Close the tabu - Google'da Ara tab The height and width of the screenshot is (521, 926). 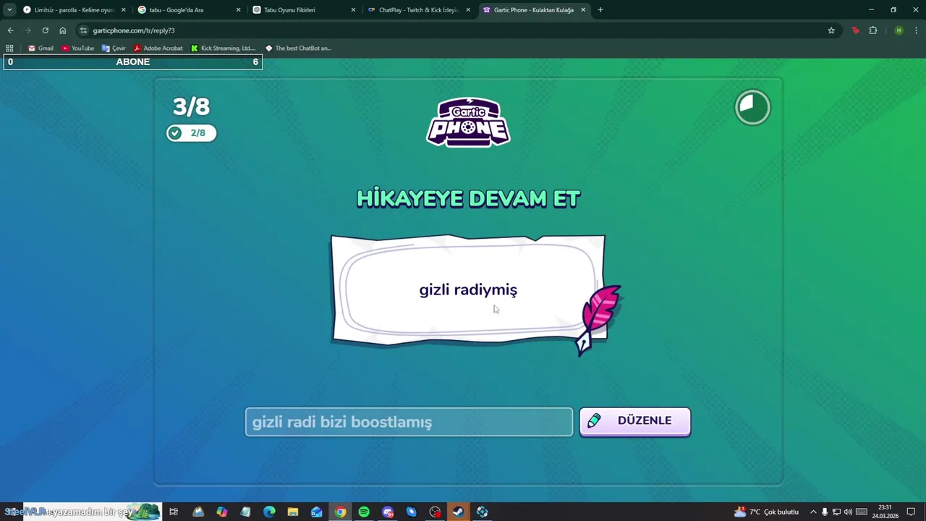click(238, 10)
